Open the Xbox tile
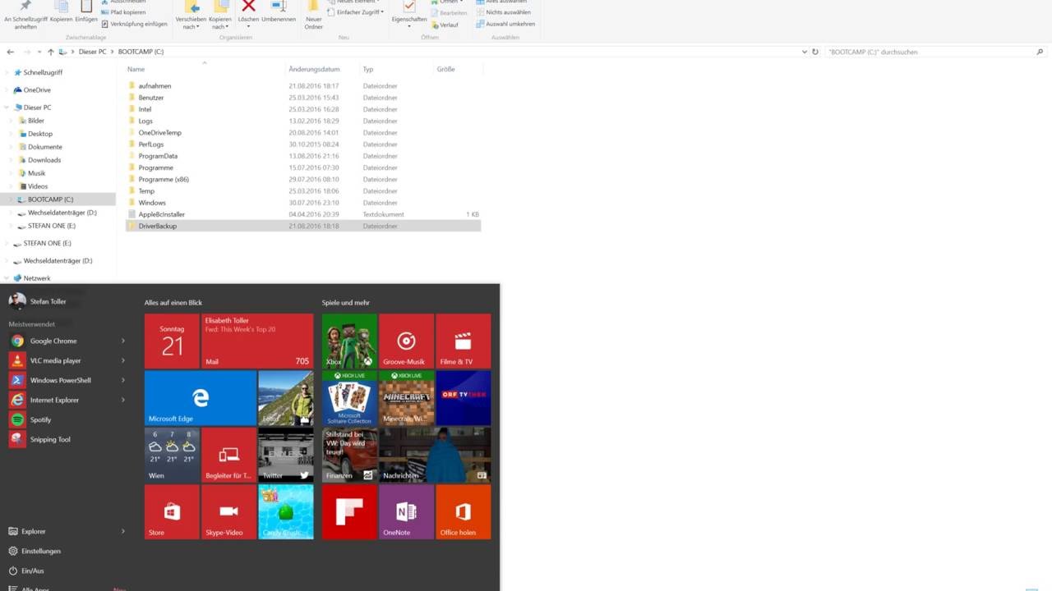 tap(349, 341)
